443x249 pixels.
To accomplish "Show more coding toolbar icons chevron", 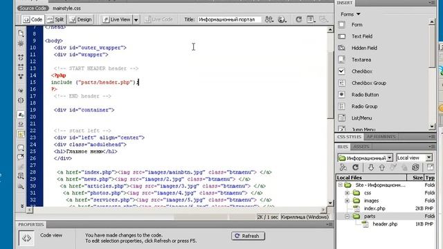I will pyautogui.click(x=21, y=206).
